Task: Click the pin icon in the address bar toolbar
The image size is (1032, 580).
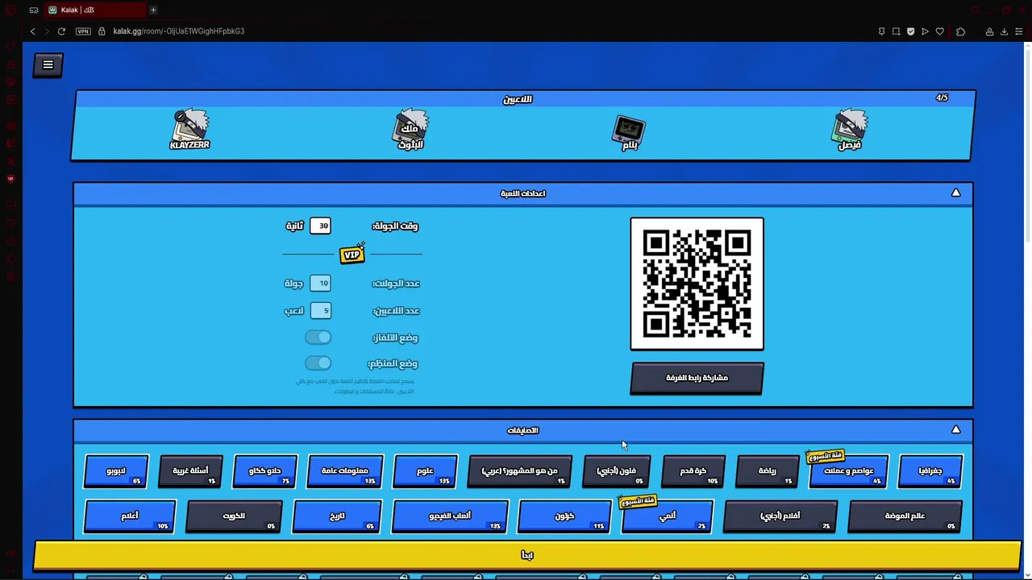Action: click(x=881, y=31)
